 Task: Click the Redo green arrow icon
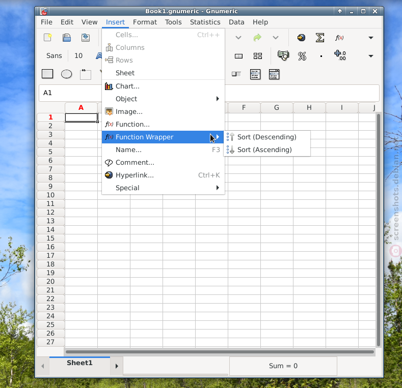coord(257,38)
